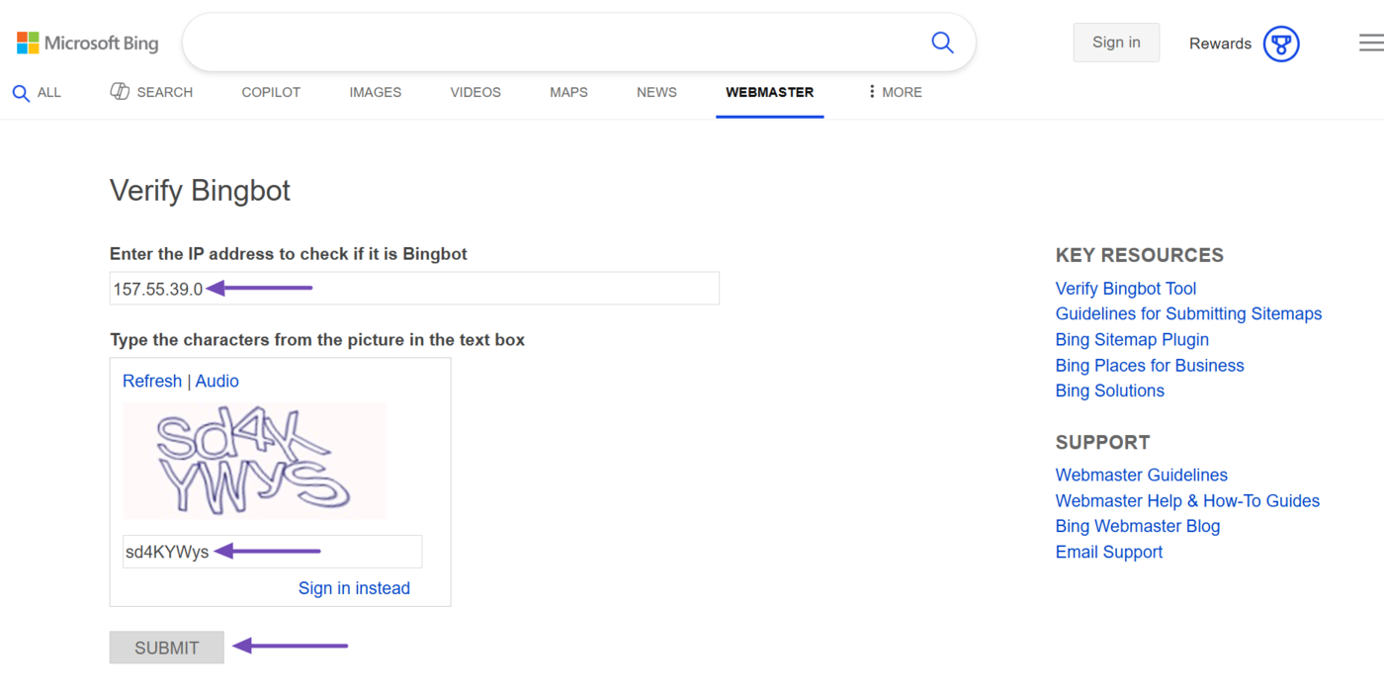Expand the More options menu

[894, 92]
